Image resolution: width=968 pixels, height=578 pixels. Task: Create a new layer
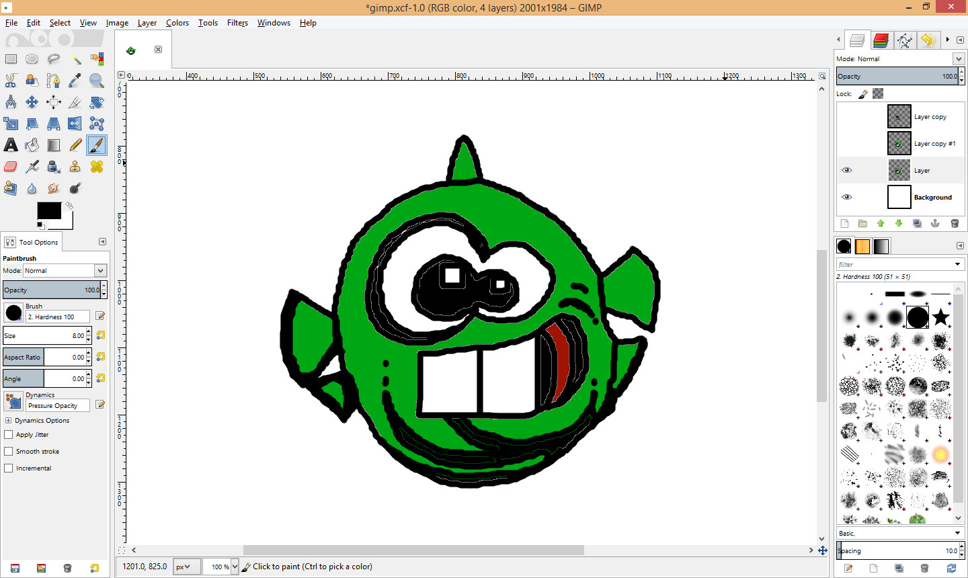coord(844,222)
